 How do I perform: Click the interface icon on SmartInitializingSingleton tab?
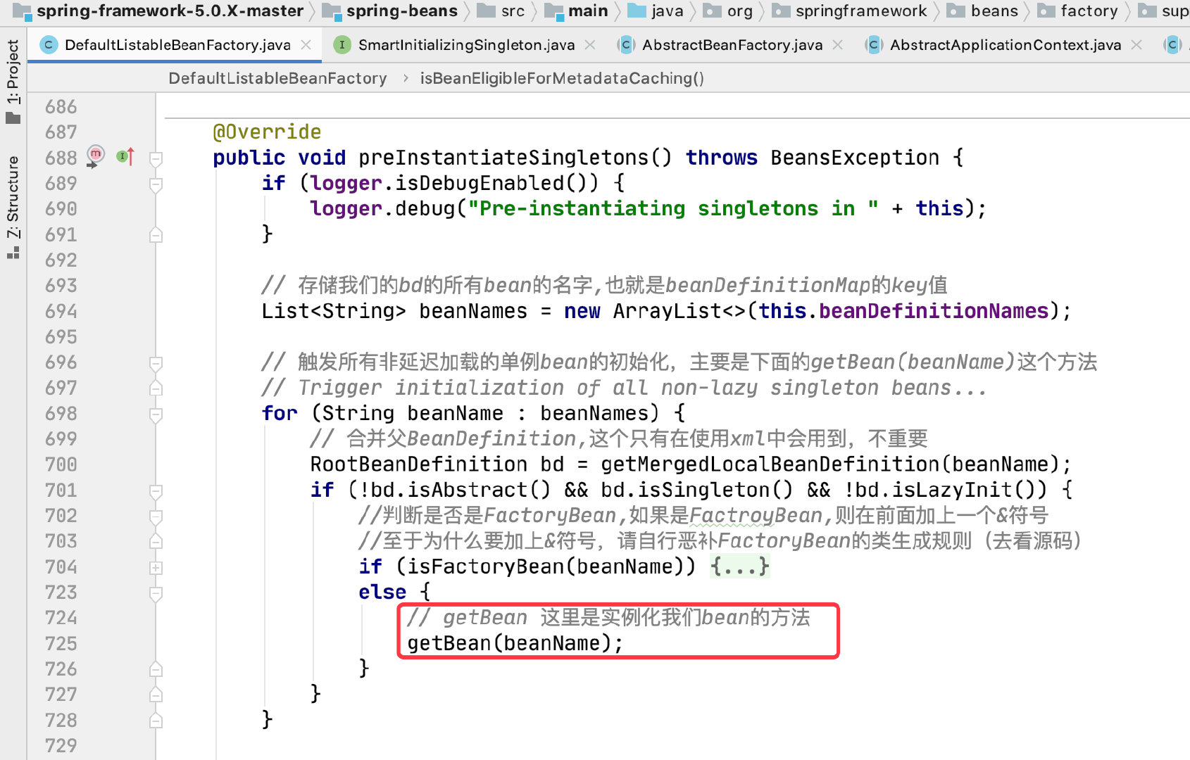tap(342, 45)
